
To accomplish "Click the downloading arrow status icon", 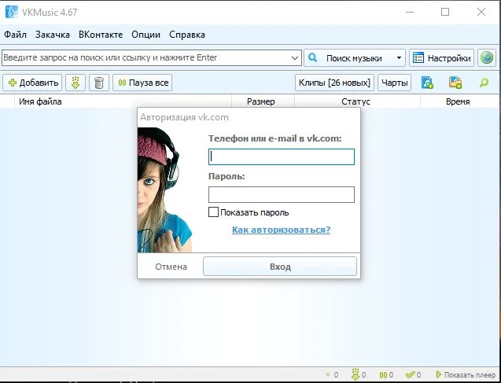I will [x=355, y=374].
